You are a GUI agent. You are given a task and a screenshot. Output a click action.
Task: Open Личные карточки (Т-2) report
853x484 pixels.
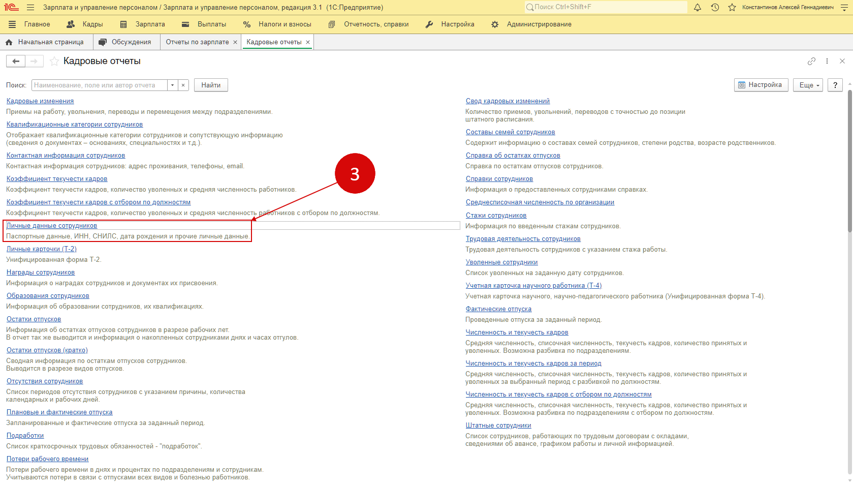tap(42, 249)
